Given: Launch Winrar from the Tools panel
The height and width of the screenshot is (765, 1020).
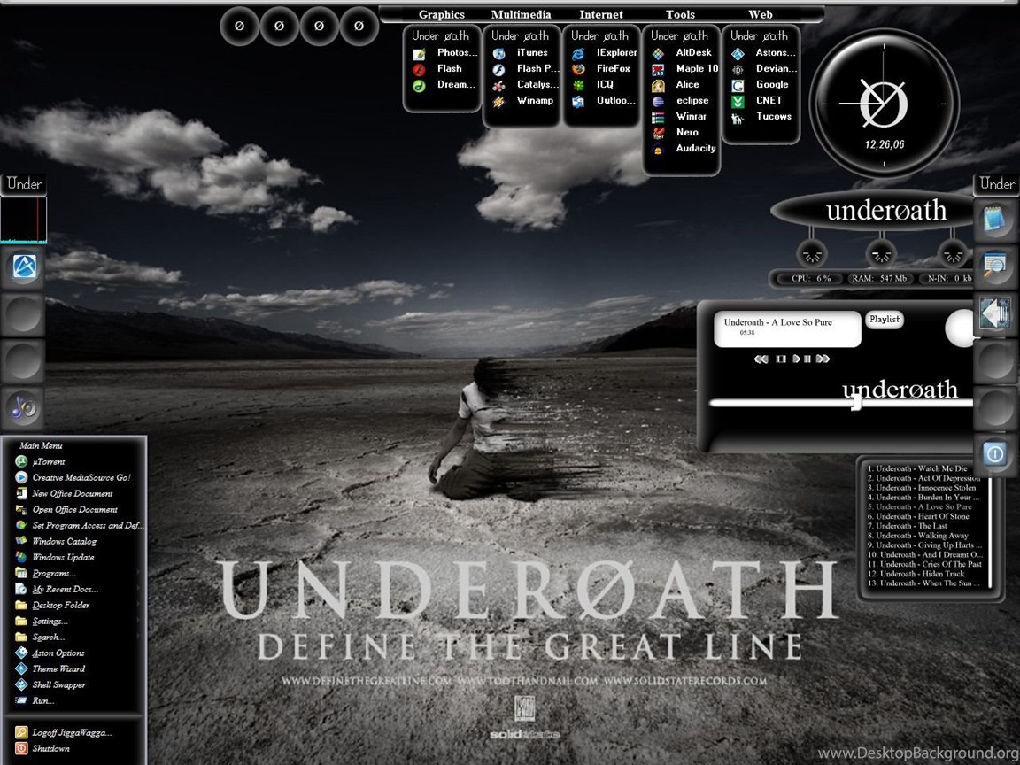Looking at the screenshot, I should click(x=678, y=117).
